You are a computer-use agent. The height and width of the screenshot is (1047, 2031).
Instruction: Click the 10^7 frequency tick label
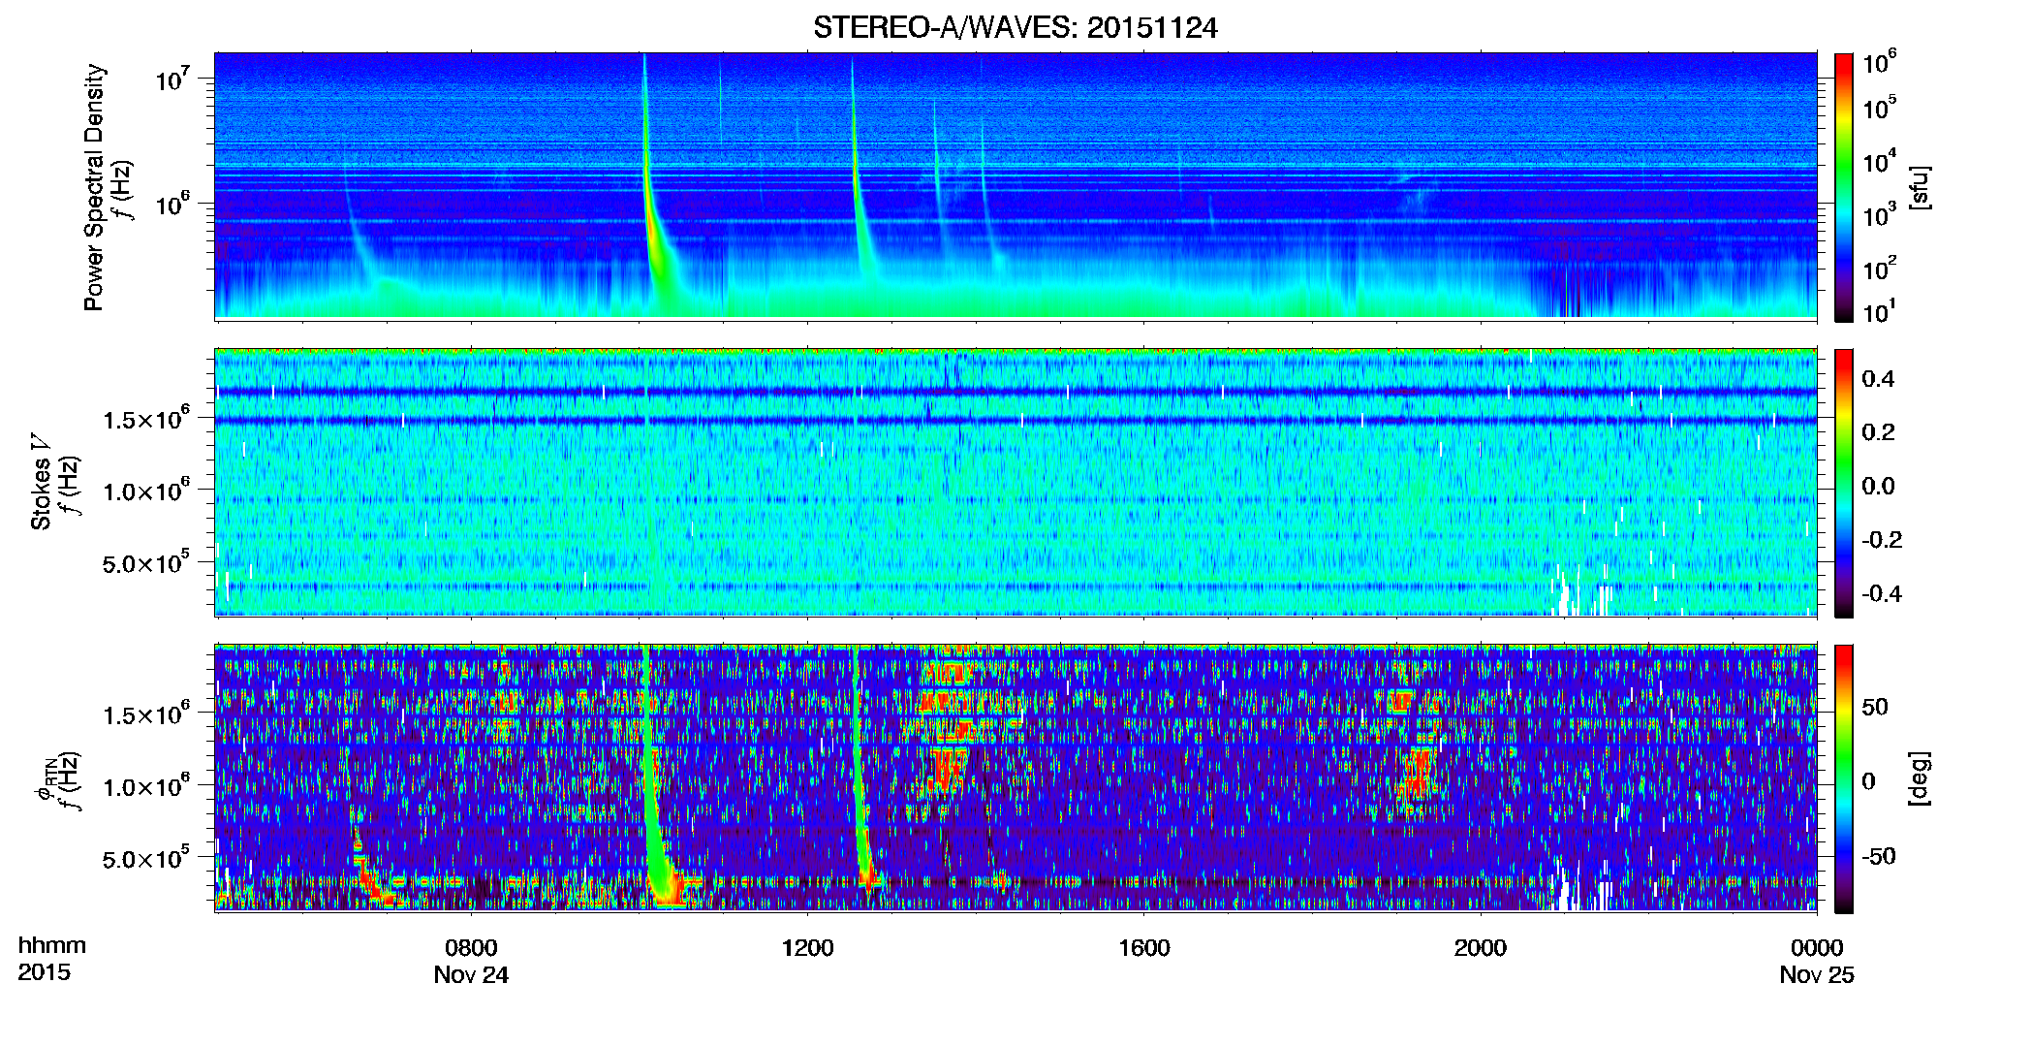(172, 78)
